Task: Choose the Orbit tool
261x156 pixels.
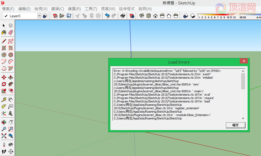Action: 4,122
